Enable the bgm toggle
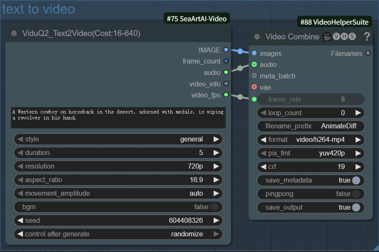The width and height of the screenshot is (379, 252). point(214,207)
